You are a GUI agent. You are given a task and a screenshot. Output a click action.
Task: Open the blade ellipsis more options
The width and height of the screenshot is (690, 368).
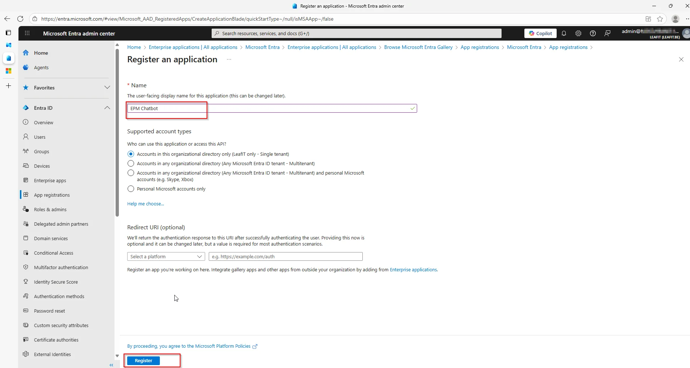(229, 59)
